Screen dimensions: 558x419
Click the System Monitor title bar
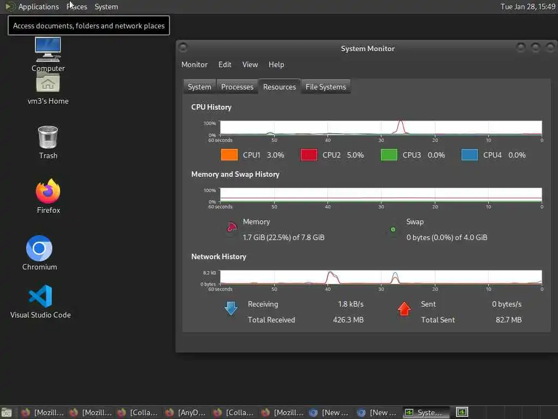pos(367,49)
